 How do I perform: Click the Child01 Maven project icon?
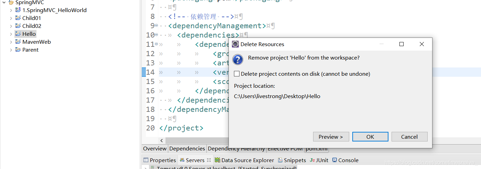click(x=18, y=18)
